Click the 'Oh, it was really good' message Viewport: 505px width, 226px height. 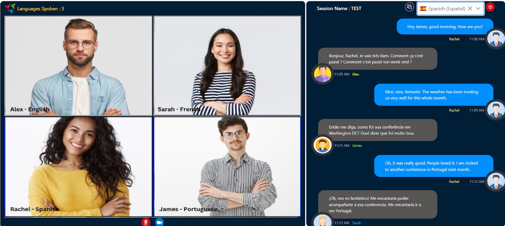[434, 166]
